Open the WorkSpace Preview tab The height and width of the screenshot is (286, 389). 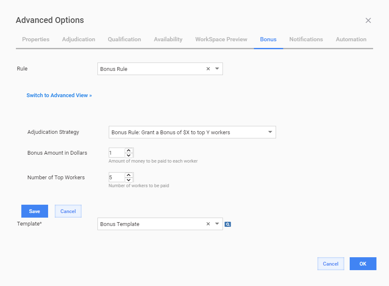pos(221,39)
